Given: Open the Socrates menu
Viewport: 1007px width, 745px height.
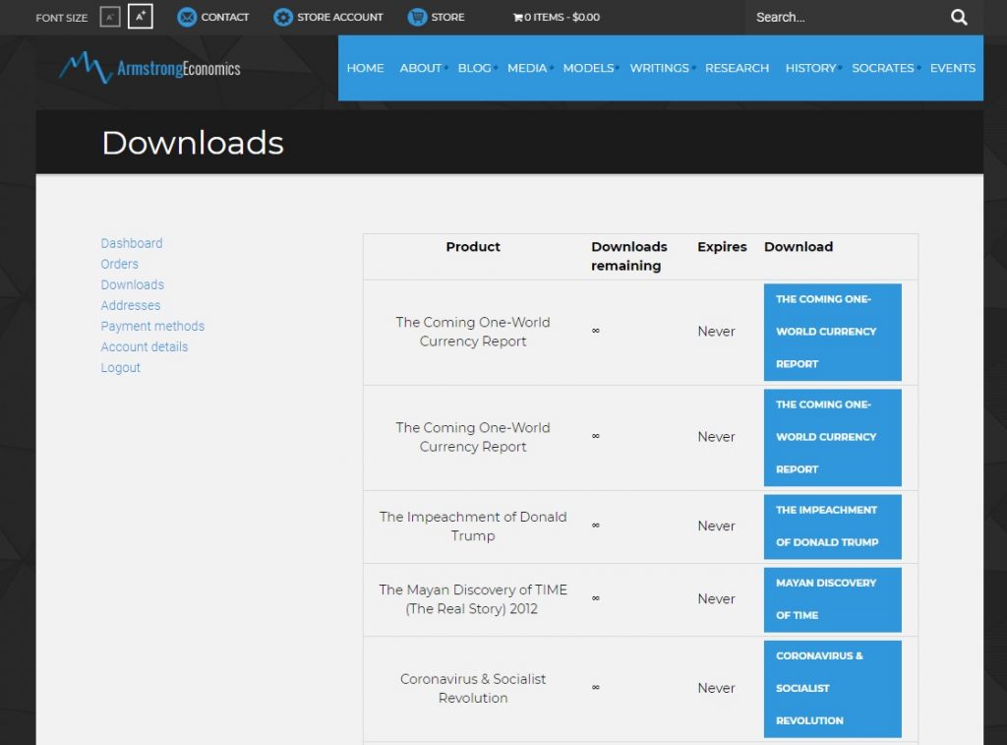Looking at the screenshot, I should pyautogui.click(x=883, y=68).
